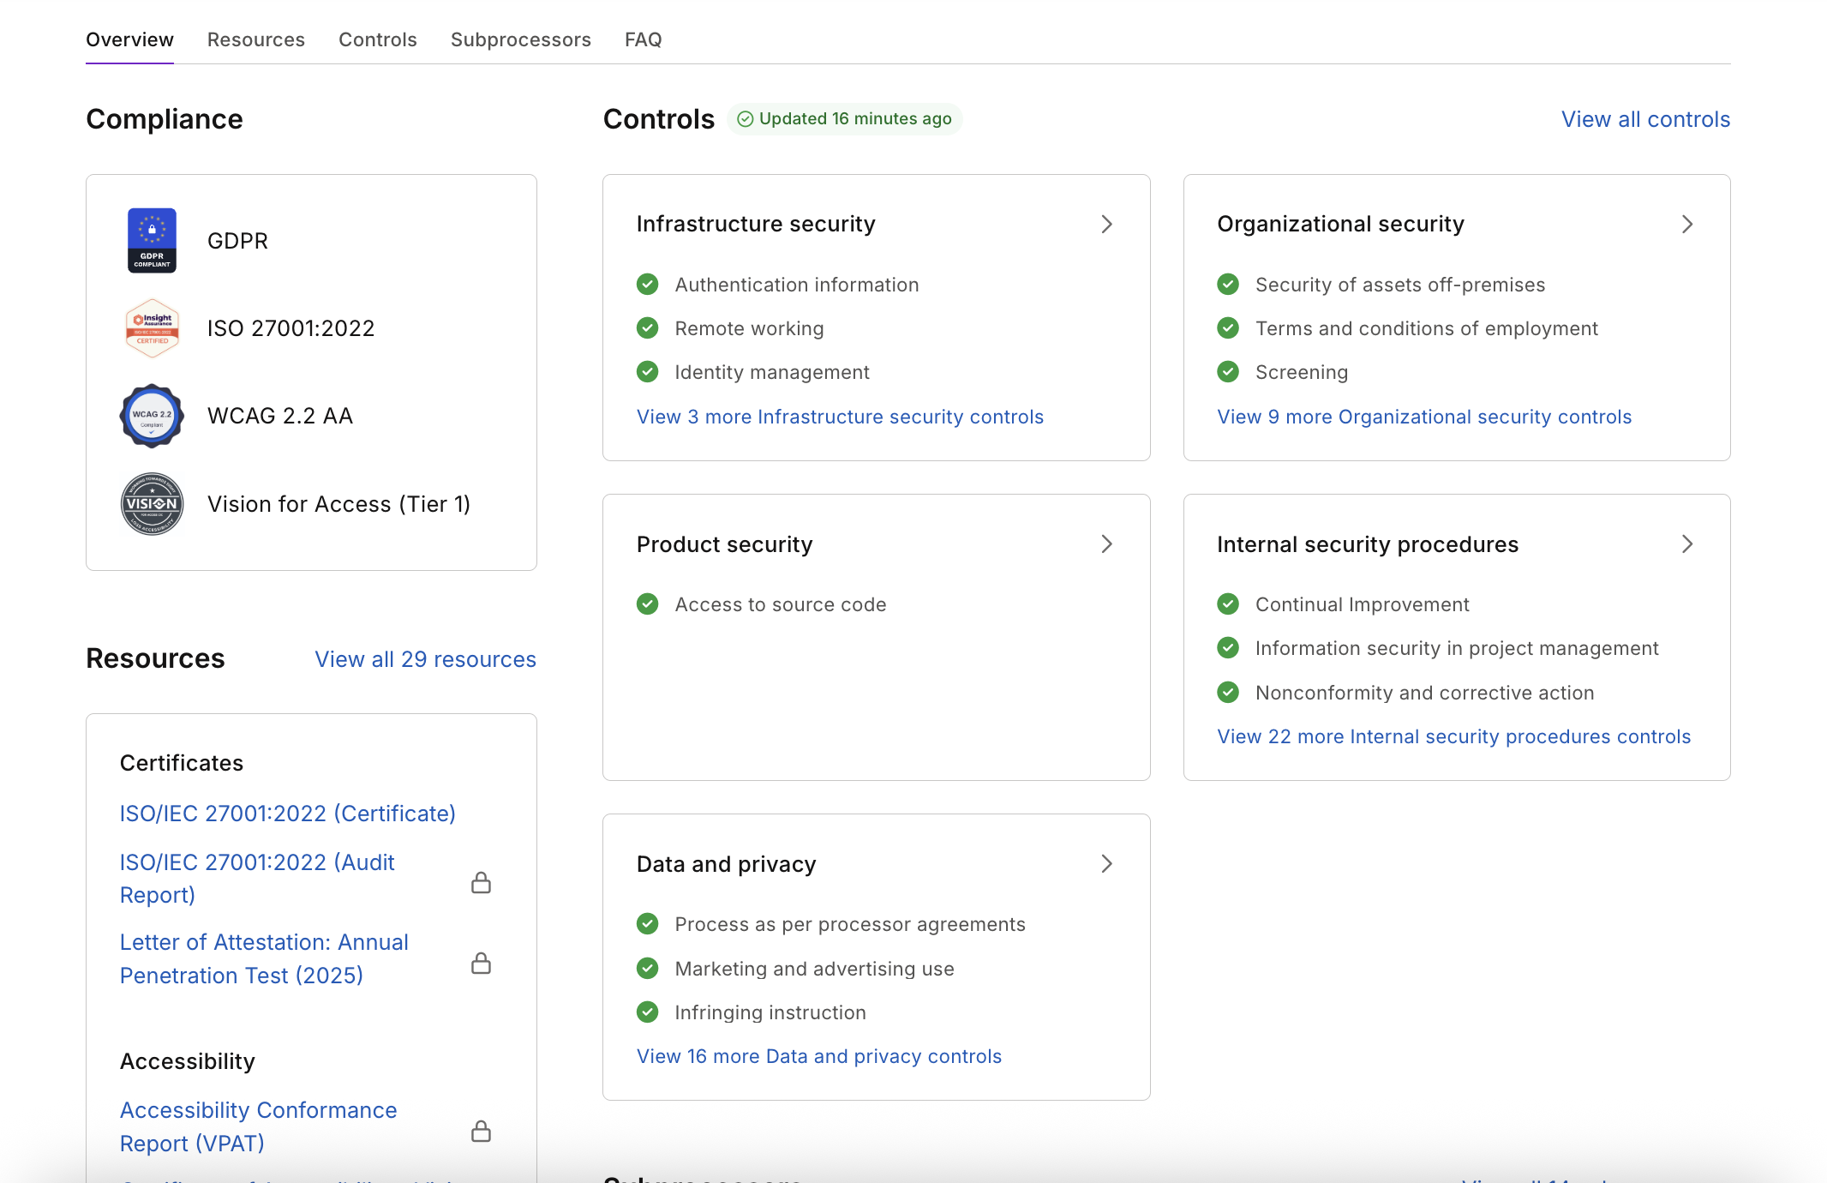The image size is (1827, 1183).
Task: Click the GDPR compliant badge icon
Action: pyautogui.click(x=152, y=241)
